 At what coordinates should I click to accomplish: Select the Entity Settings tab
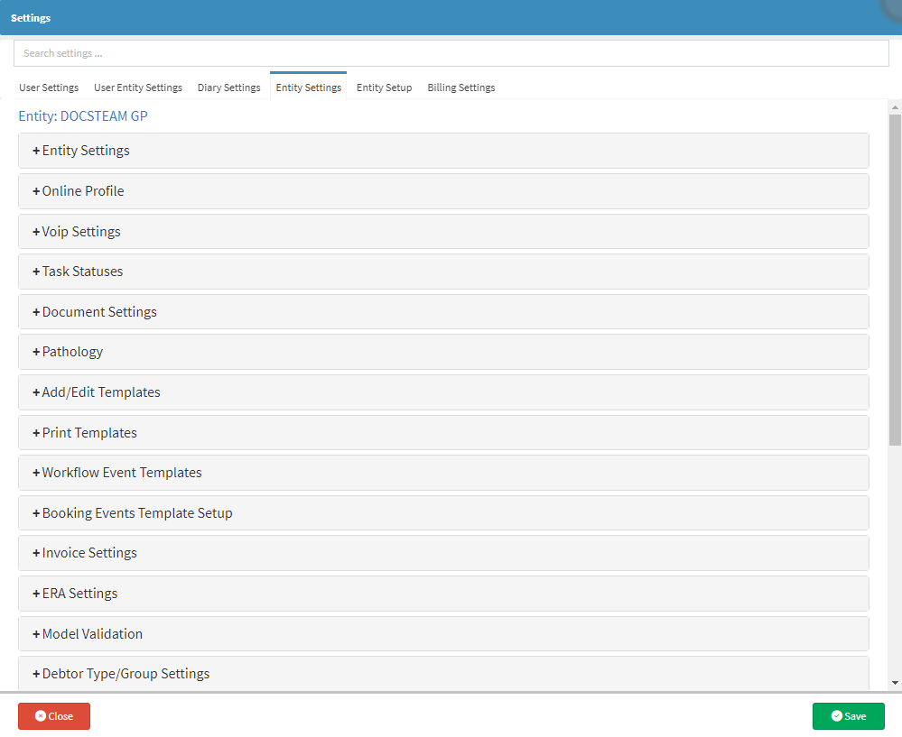click(308, 88)
